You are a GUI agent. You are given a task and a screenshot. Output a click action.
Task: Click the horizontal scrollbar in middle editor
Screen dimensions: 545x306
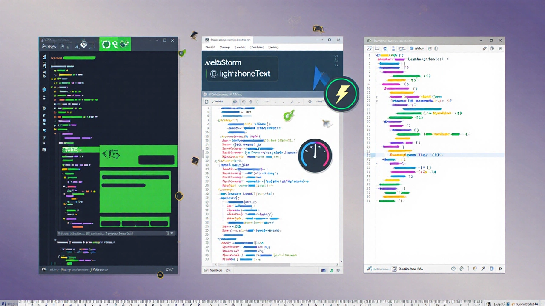255,265
